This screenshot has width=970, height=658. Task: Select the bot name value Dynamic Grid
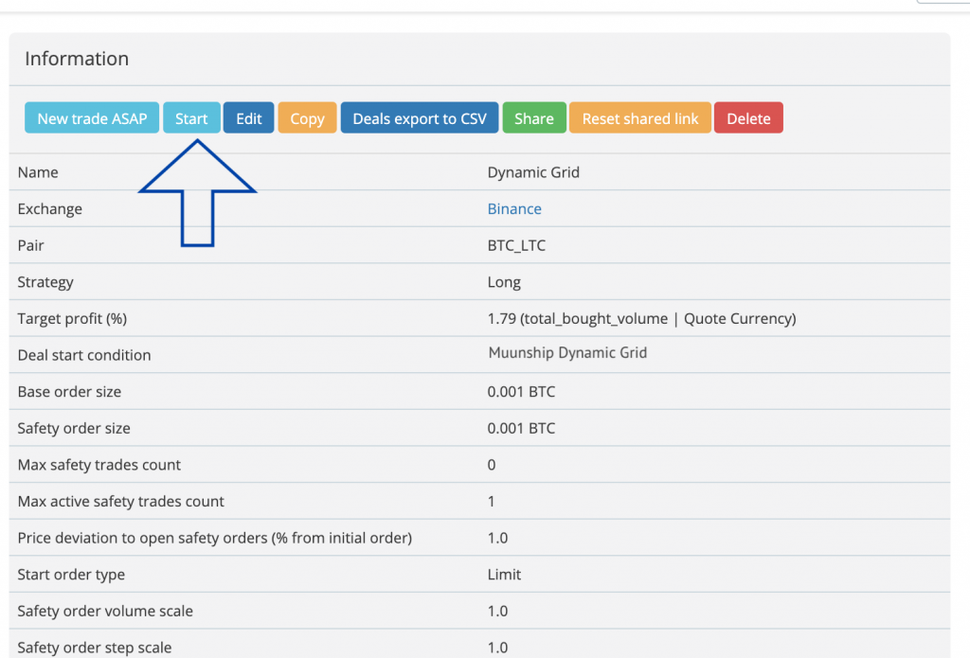tap(533, 172)
